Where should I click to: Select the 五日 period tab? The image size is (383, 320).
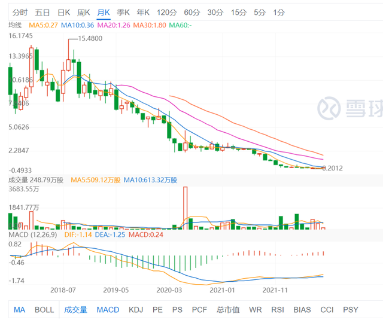[42, 12]
